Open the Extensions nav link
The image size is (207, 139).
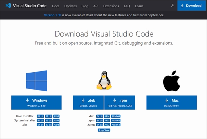click(x=111, y=6)
